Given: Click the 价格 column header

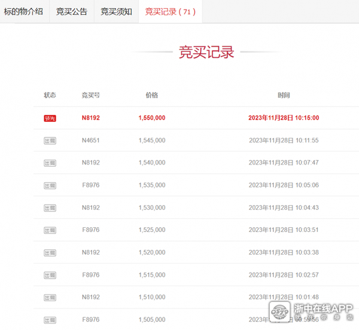Looking at the screenshot, I should (x=151, y=95).
